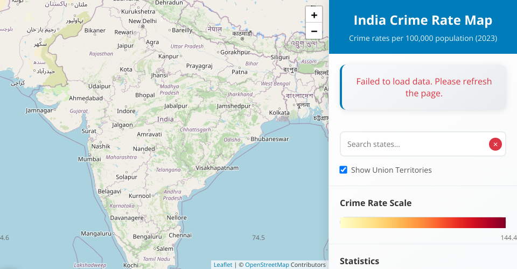Image resolution: width=517 pixels, height=269 pixels.
Task: Select Bhubaneswar on the map
Action: click(x=269, y=139)
